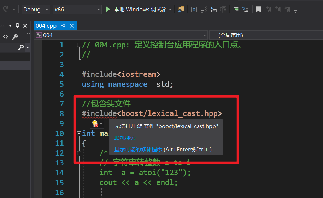Click the //包含头文件 comment
The width and height of the screenshot is (323, 198).
click(106, 104)
